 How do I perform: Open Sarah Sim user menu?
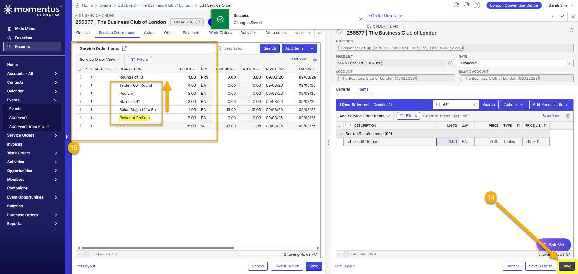click(x=561, y=5)
